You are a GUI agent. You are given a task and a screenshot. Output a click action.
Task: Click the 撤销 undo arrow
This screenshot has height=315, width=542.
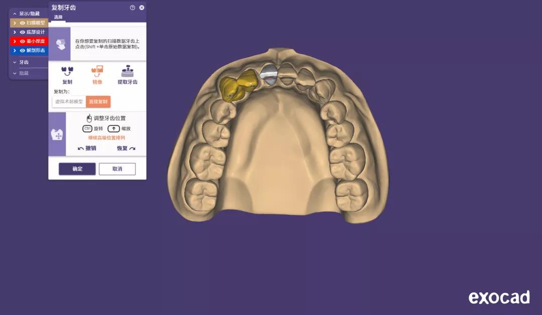80,148
